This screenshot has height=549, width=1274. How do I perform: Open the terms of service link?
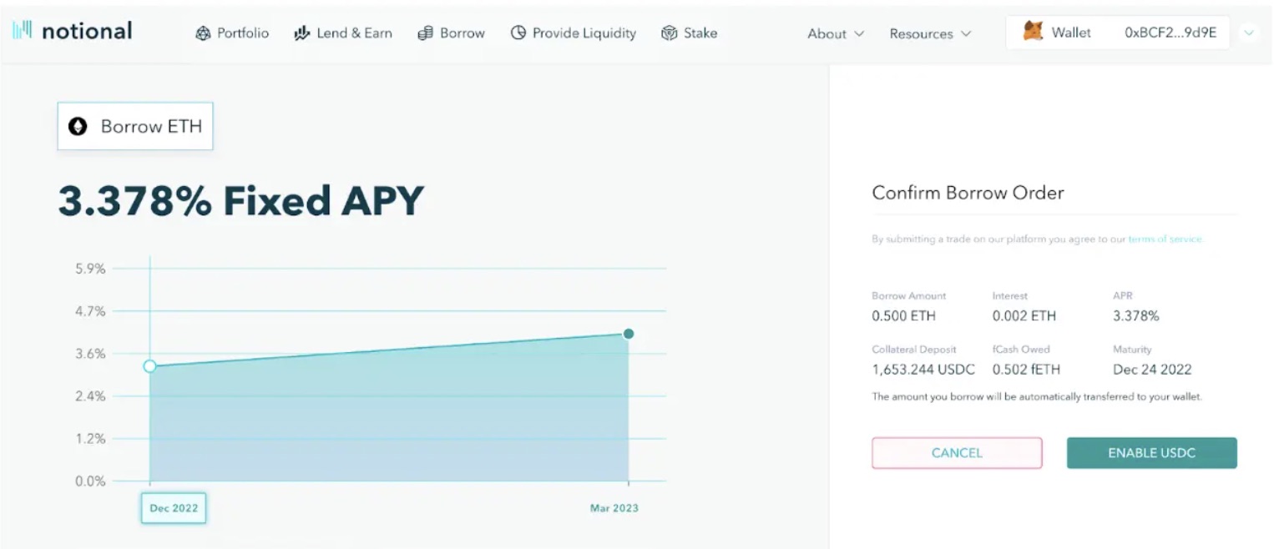coord(1165,239)
